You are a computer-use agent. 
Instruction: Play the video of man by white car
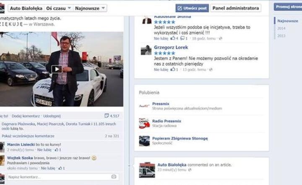point(57,69)
